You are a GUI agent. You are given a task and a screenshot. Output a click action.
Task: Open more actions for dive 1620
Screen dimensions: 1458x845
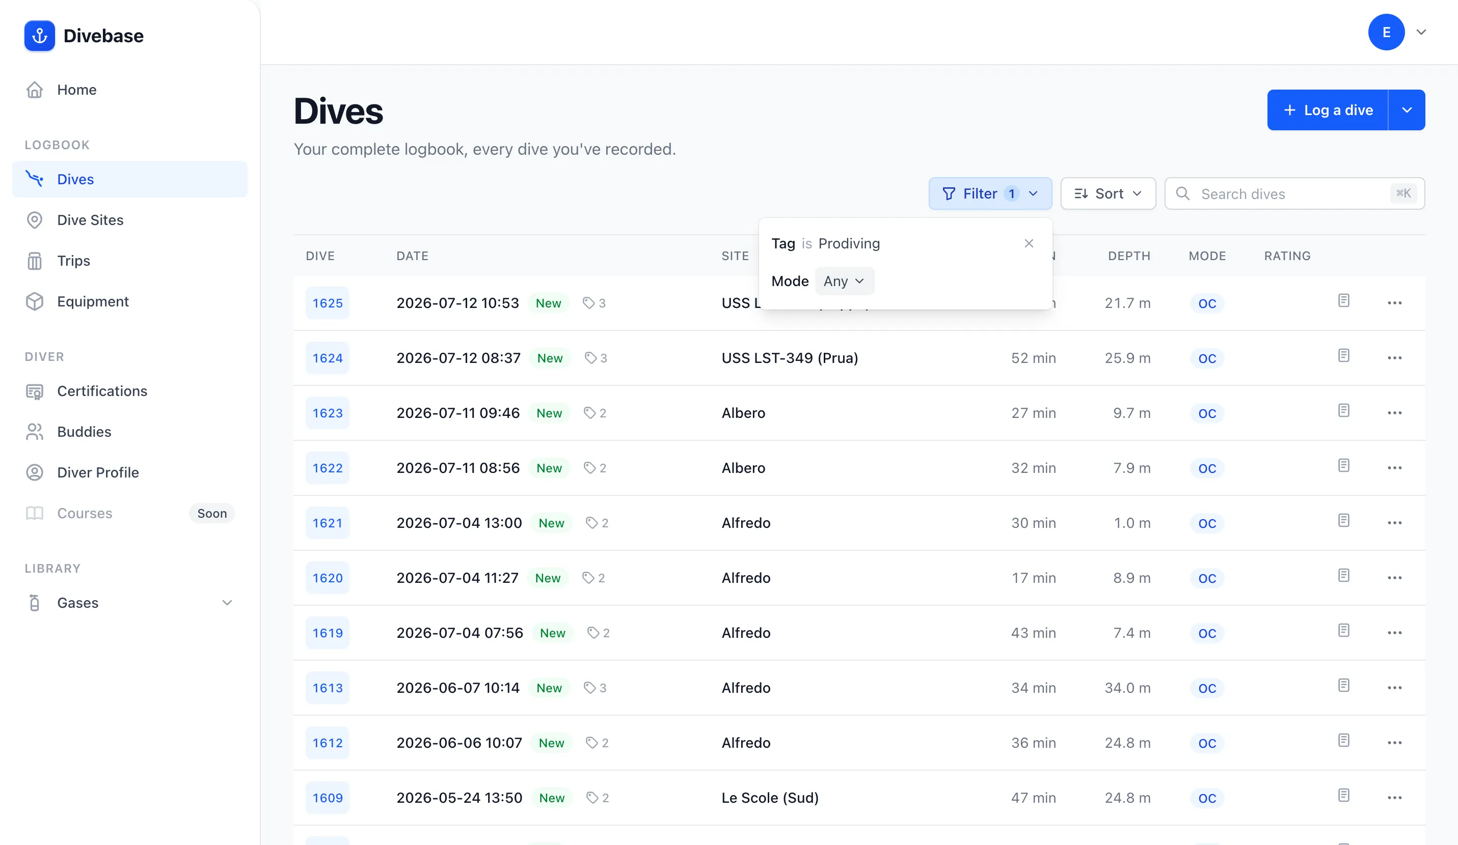[x=1394, y=577]
